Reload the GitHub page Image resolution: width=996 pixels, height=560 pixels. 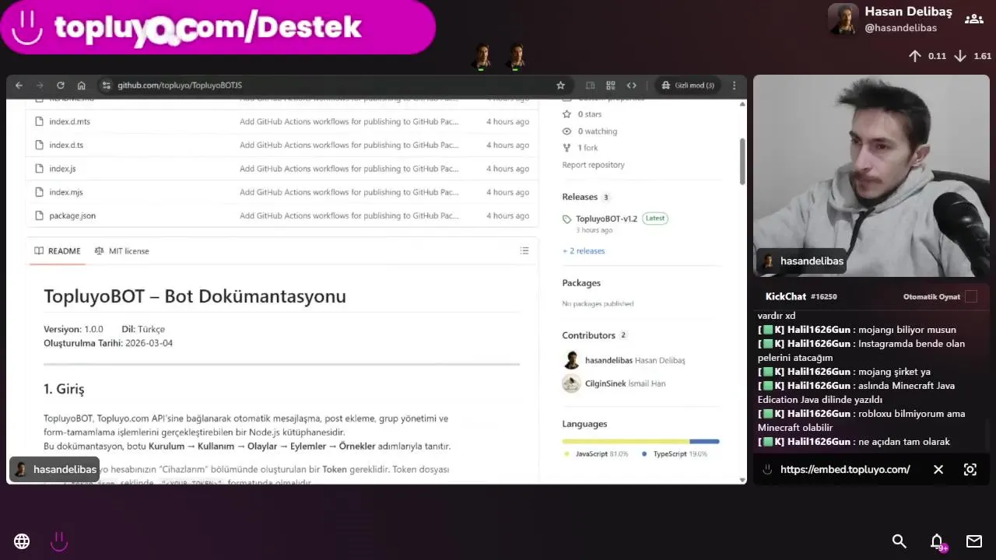click(x=60, y=86)
